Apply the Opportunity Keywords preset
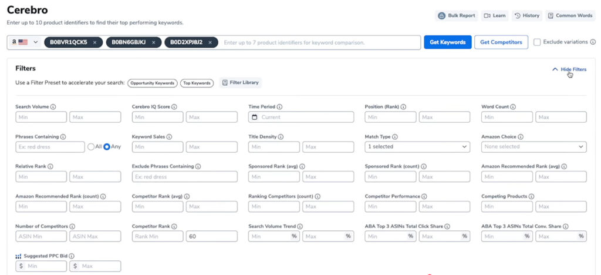 click(x=153, y=83)
